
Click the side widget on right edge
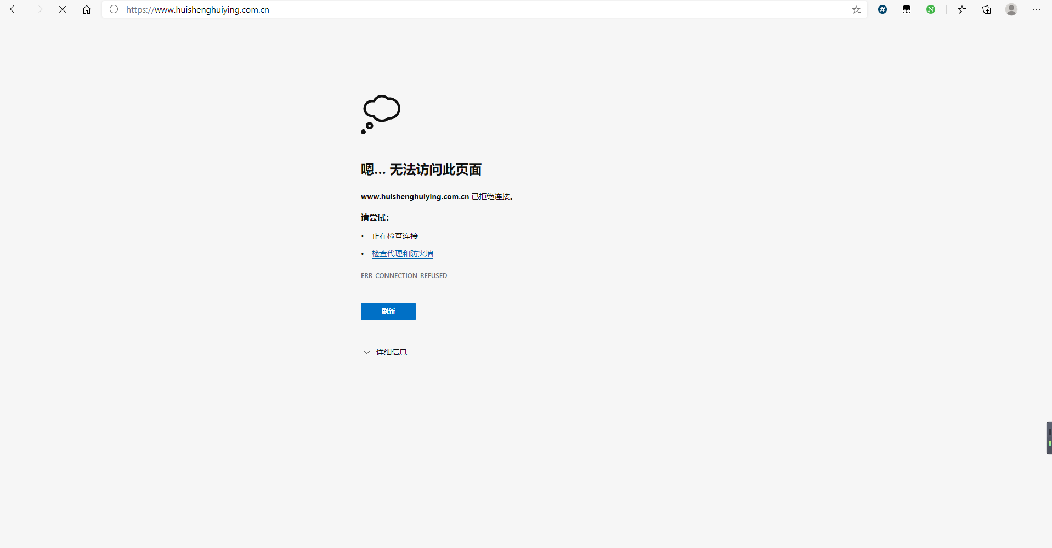pos(1049,438)
